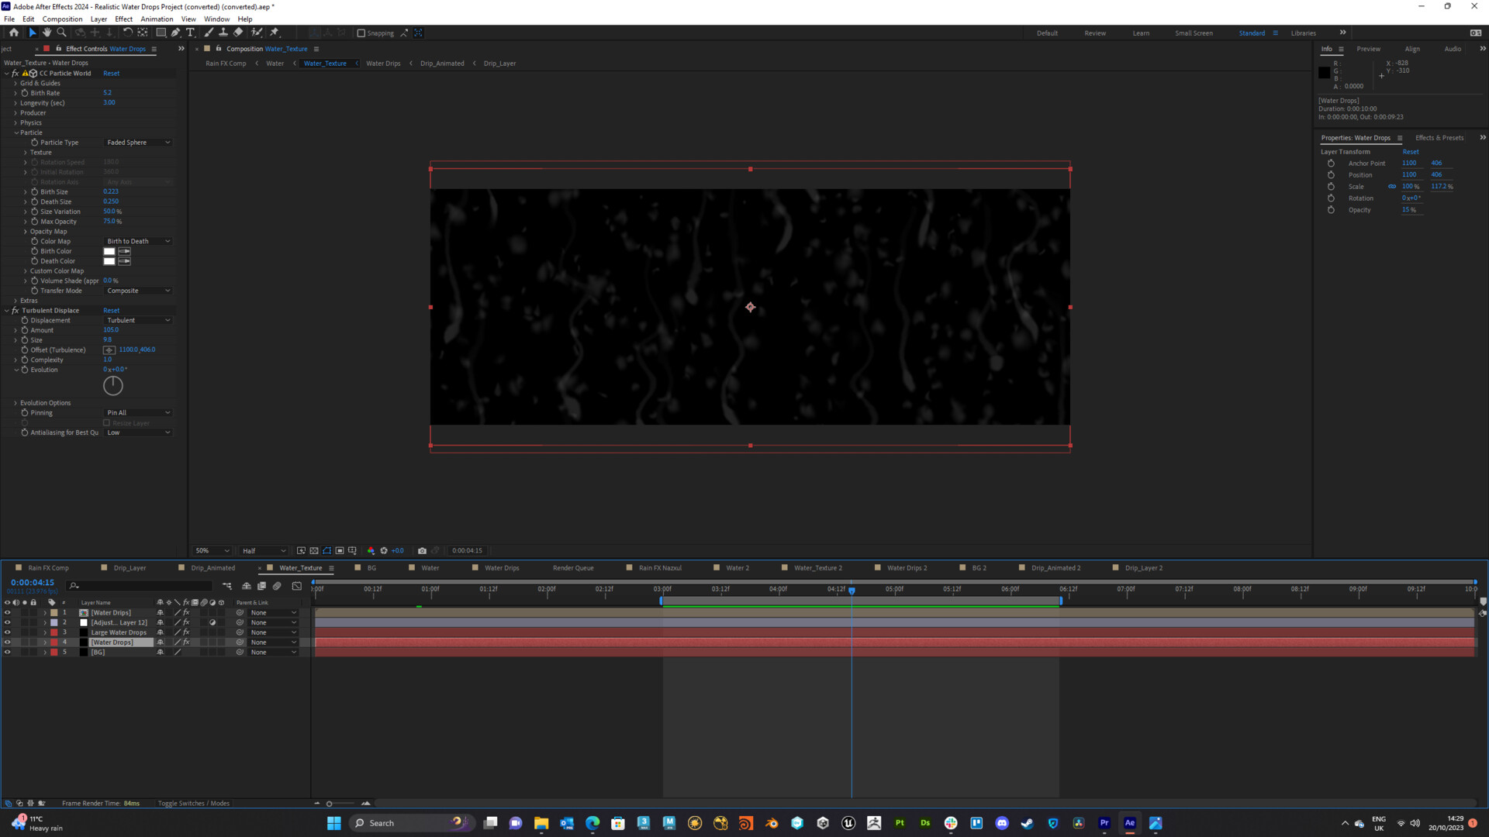This screenshot has height=837, width=1489.
Task: Click the camera snapshot icon below the viewer
Action: (422, 550)
